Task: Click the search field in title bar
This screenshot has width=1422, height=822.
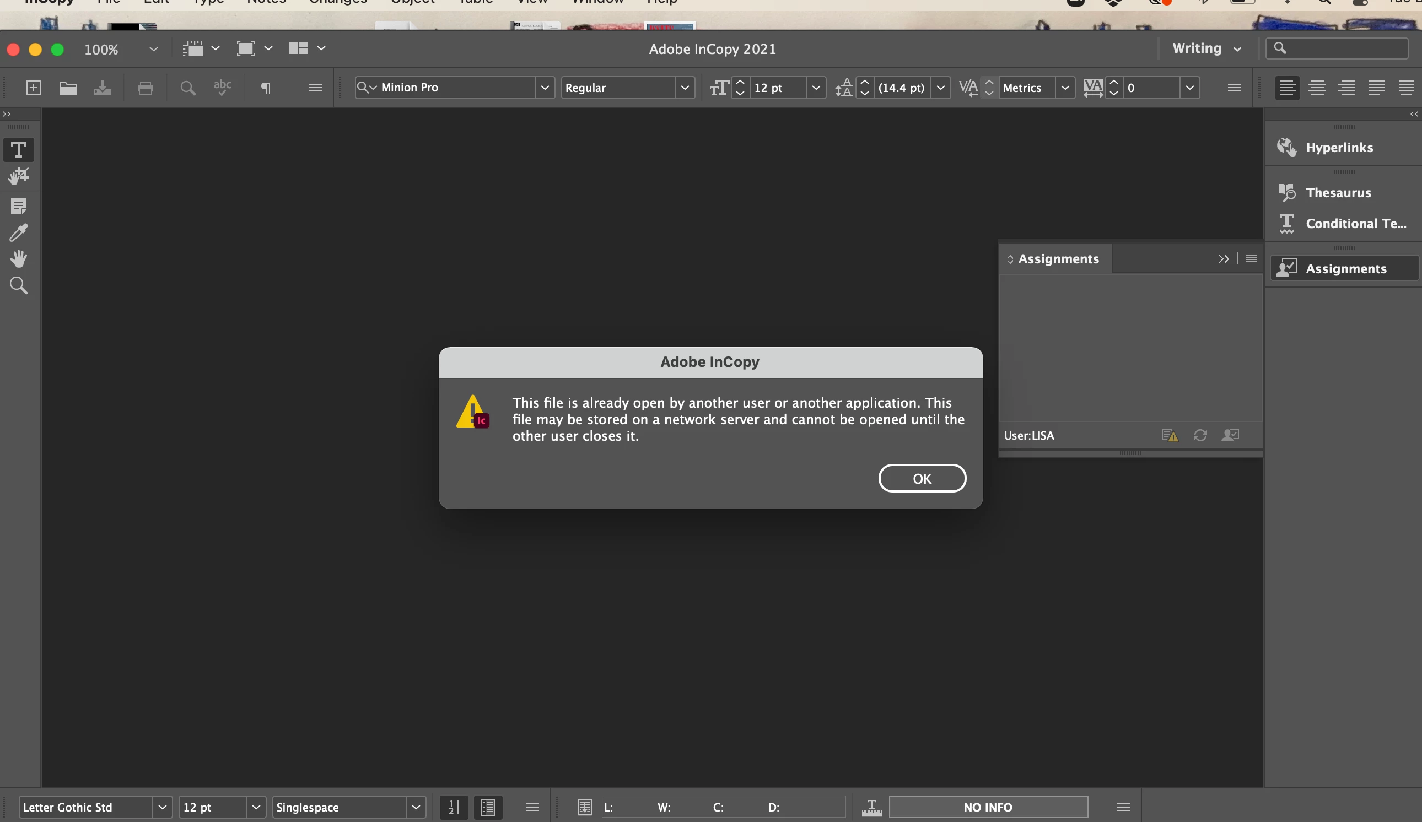Action: pyautogui.click(x=1343, y=48)
